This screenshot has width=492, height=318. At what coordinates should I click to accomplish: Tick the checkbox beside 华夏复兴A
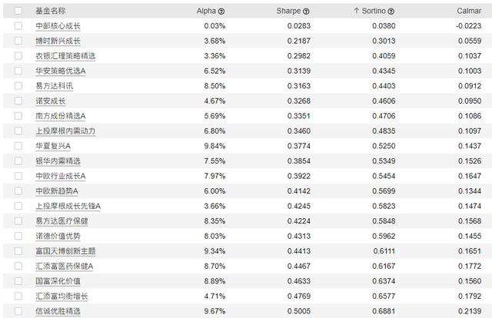(x=18, y=146)
